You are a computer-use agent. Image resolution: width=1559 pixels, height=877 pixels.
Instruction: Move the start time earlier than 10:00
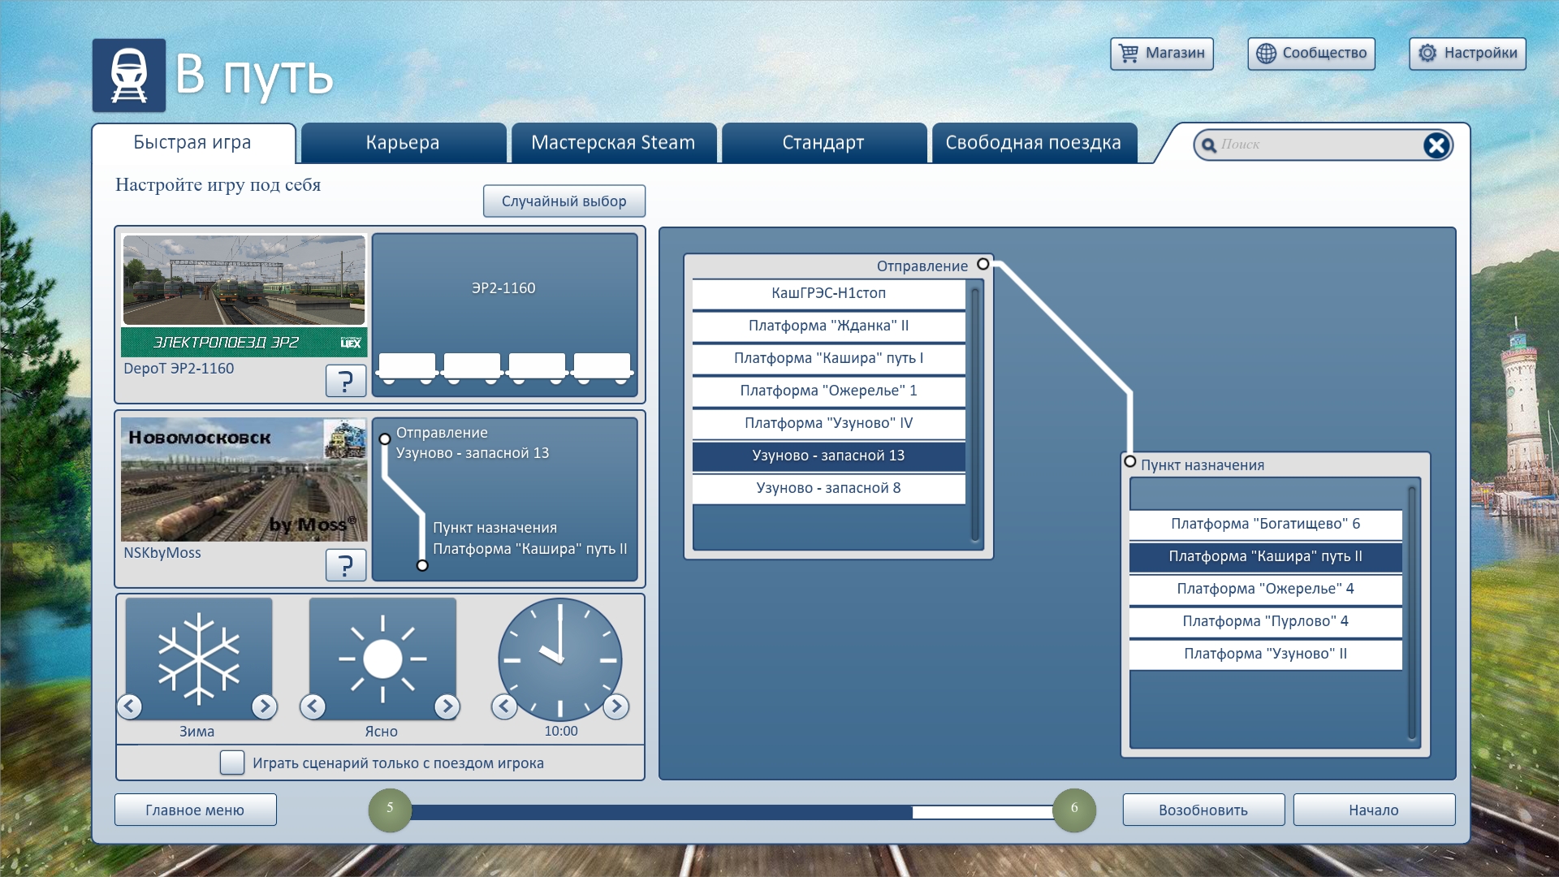(504, 706)
